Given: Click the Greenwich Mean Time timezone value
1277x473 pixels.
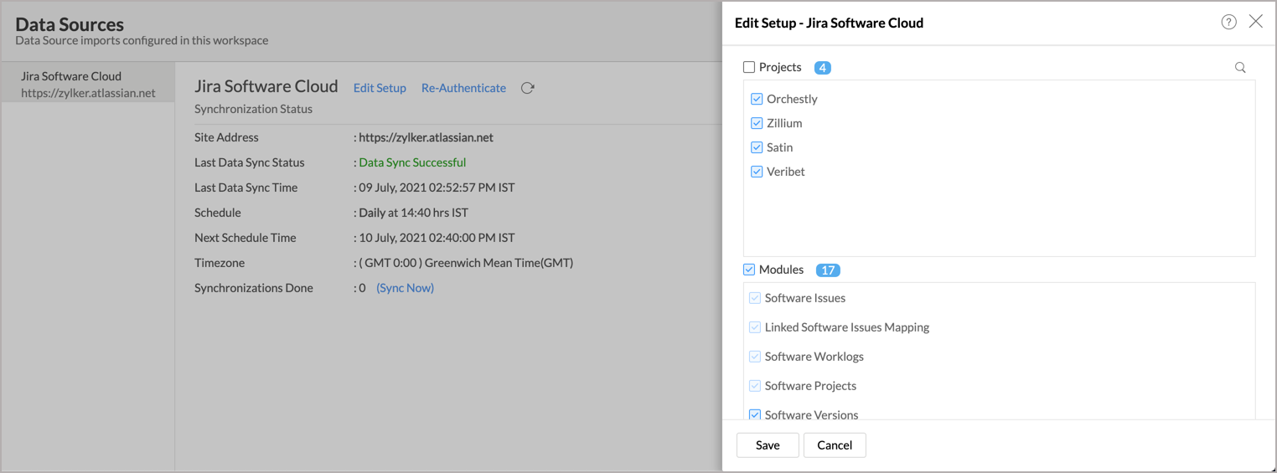Looking at the screenshot, I should [x=466, y=263].
